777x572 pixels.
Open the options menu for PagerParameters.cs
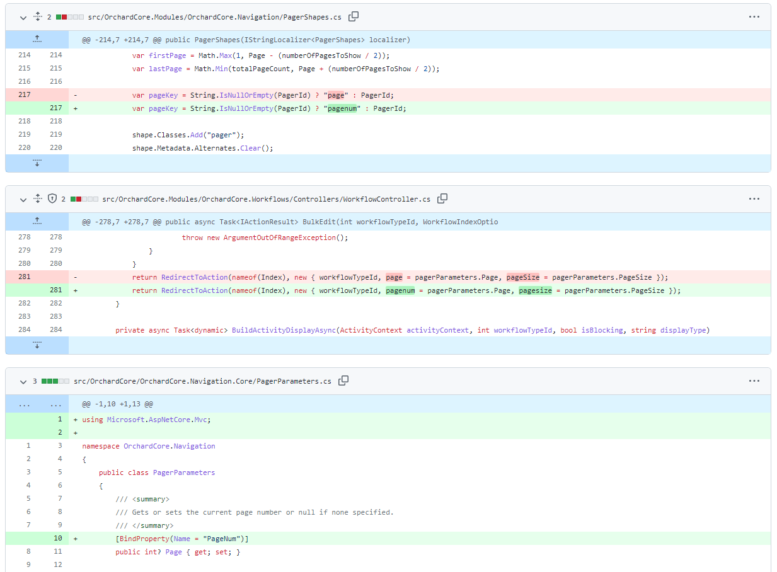point(754,381)
